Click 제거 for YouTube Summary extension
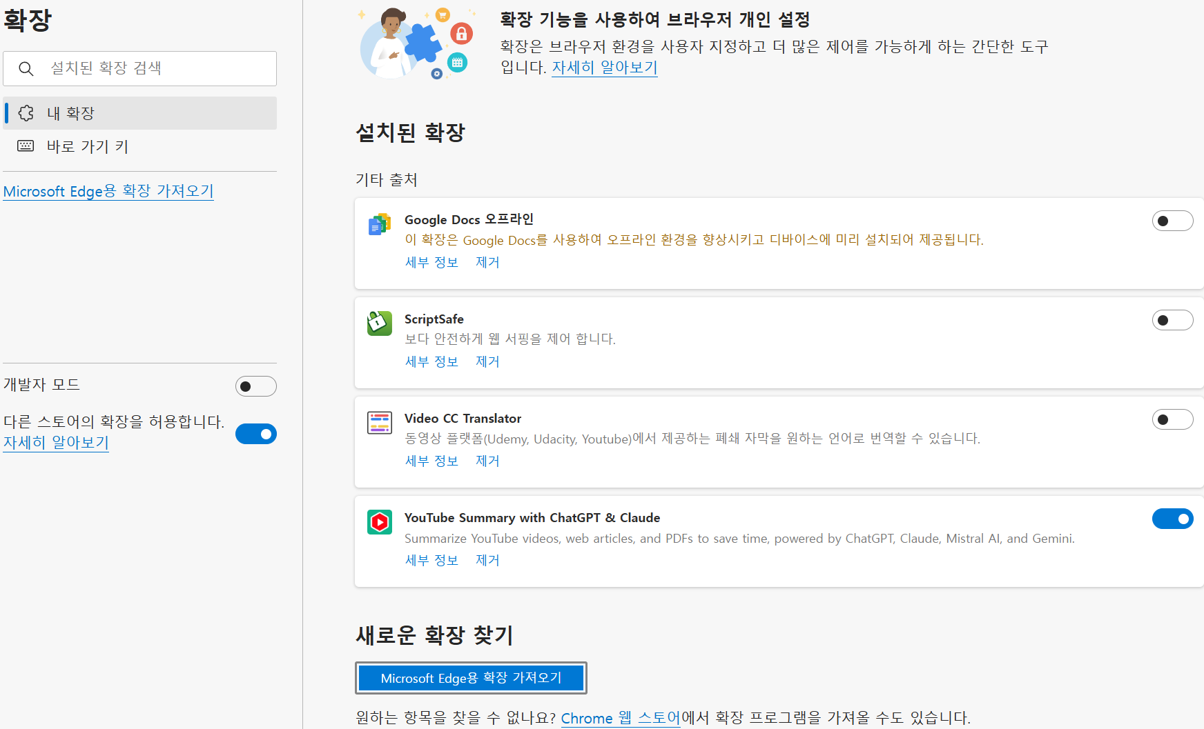 click(x=487, y=560)
